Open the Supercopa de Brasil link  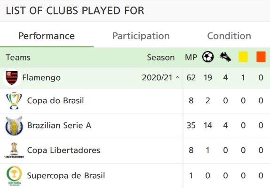coord(66,175)
